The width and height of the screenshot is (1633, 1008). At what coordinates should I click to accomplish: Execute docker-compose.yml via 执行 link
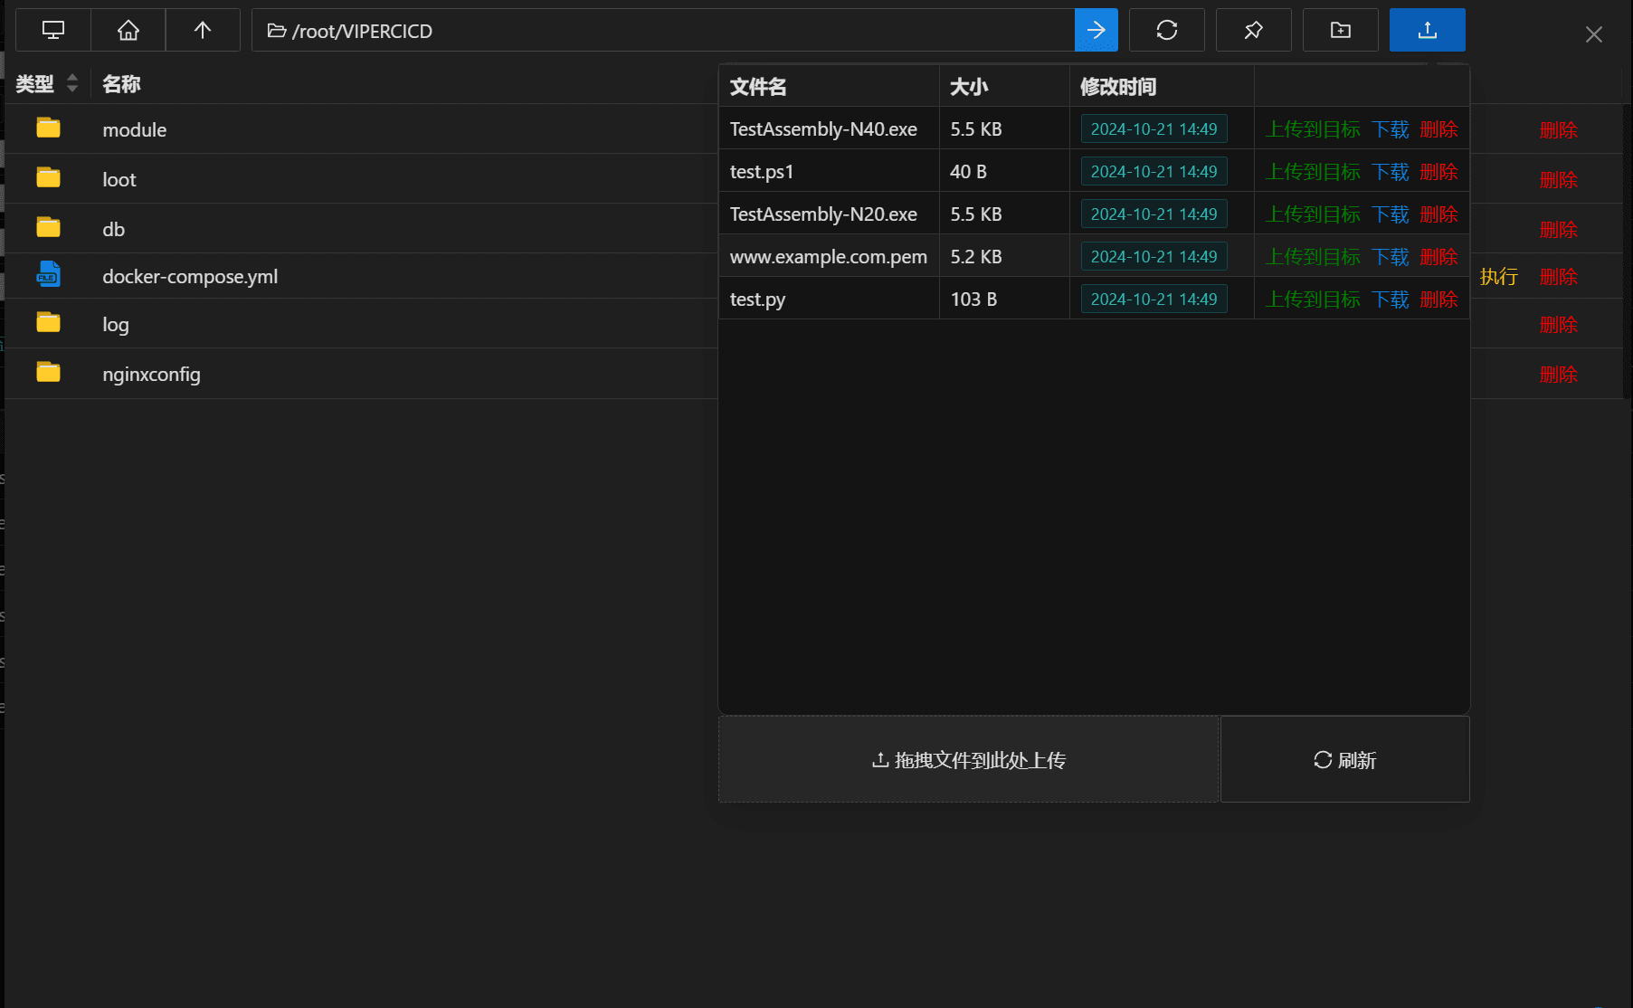coord(1498,277)
